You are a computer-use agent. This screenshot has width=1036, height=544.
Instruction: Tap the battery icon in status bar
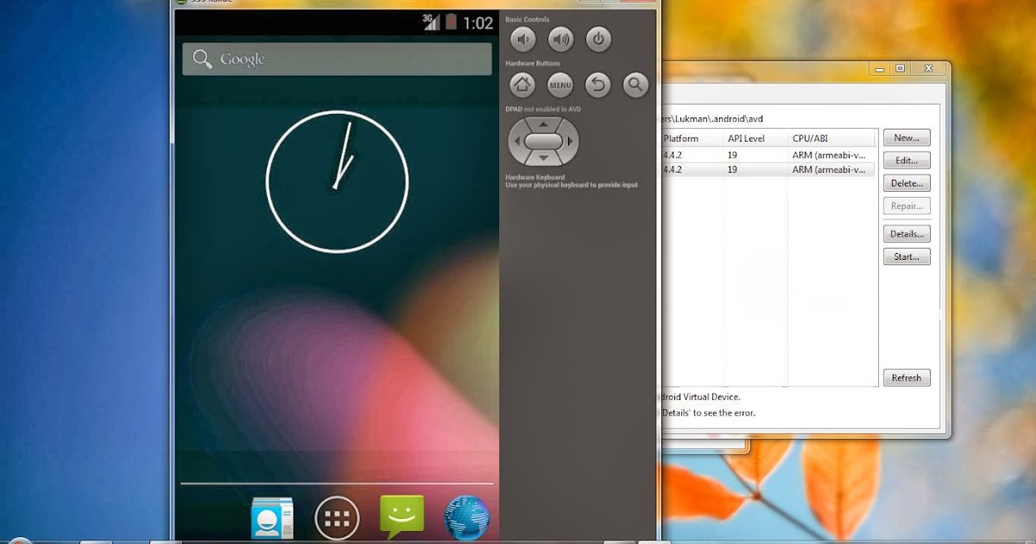tap(451, 22)
